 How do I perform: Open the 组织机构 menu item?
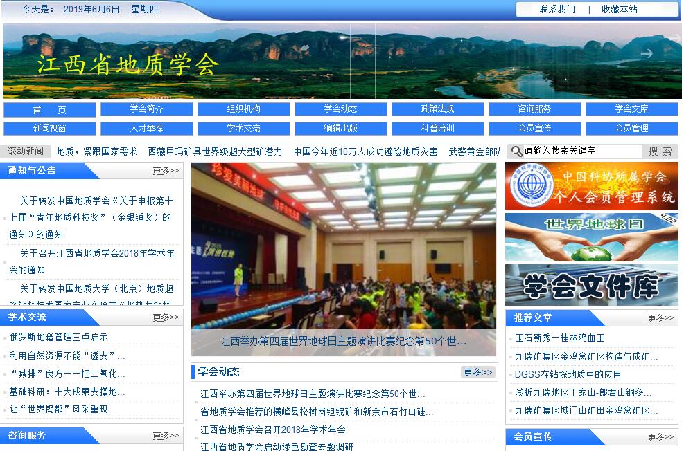tap(244, 109)
